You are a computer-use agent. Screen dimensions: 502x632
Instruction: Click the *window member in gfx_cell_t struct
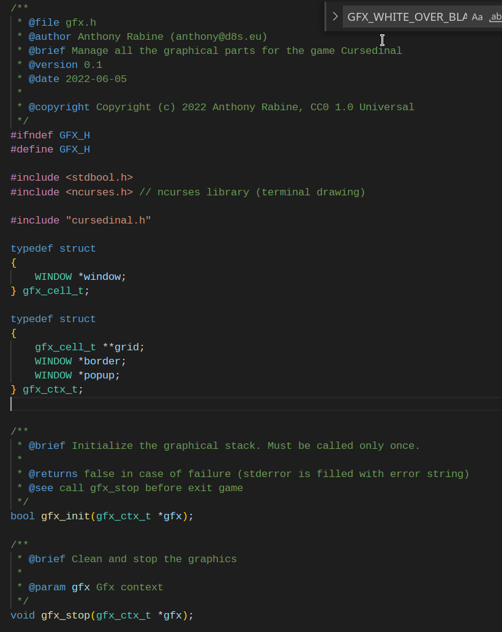[x=102, y=277]
